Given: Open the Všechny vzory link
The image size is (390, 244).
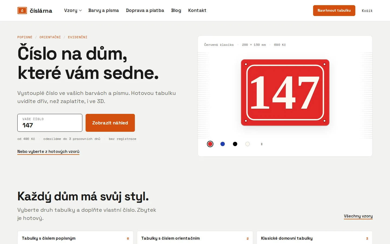Looking at the screenshot, I should click(x=358, y=216).
